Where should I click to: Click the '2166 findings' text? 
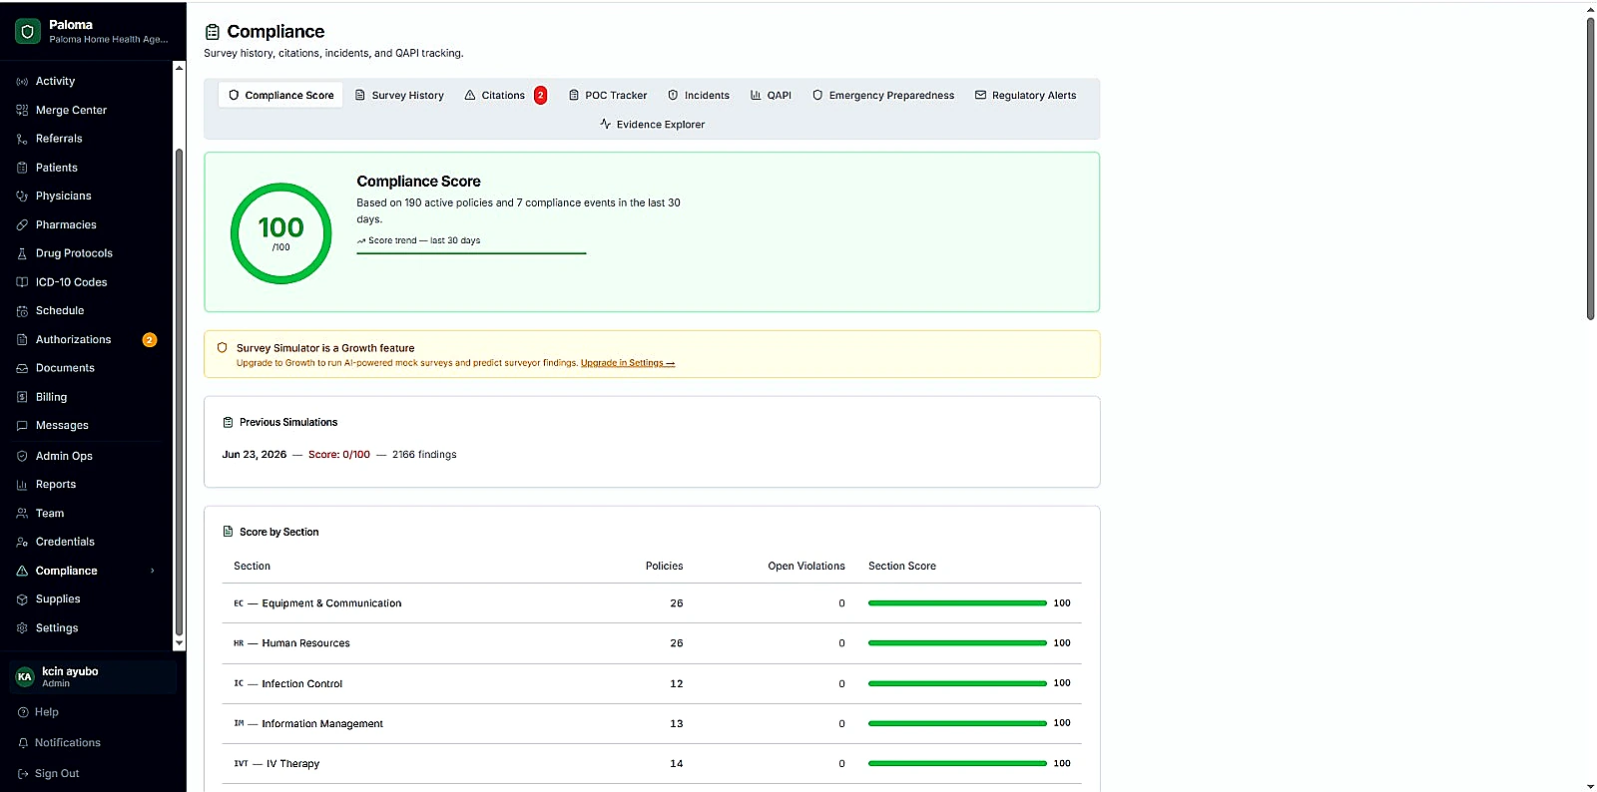424,455
